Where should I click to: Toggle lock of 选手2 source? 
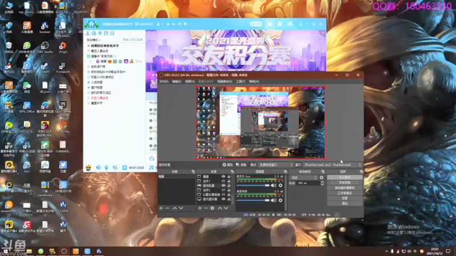click(x=229, y=190)
